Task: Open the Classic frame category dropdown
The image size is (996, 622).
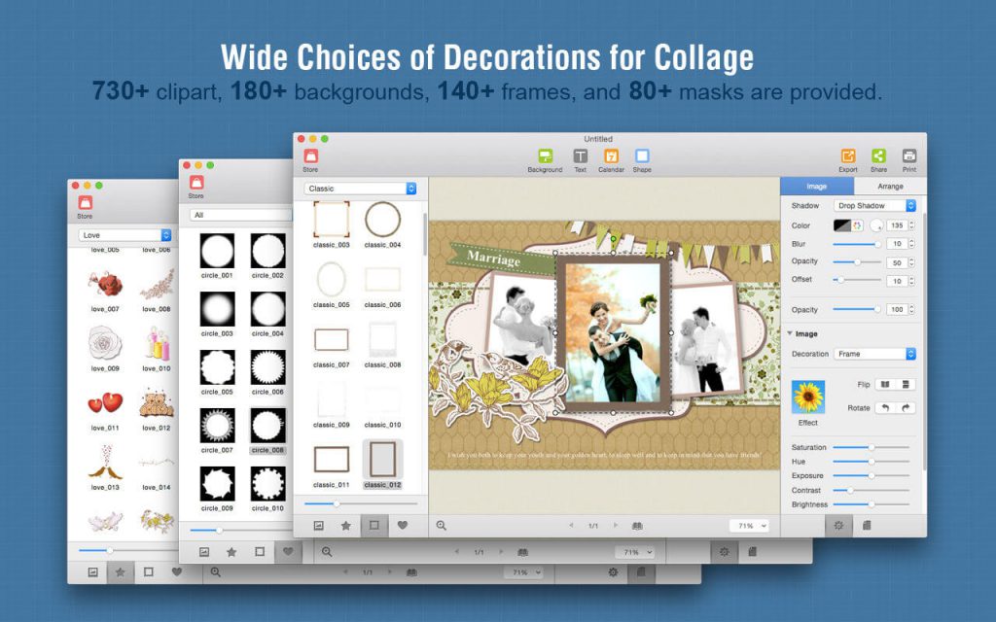Action: tap(360, 189)
